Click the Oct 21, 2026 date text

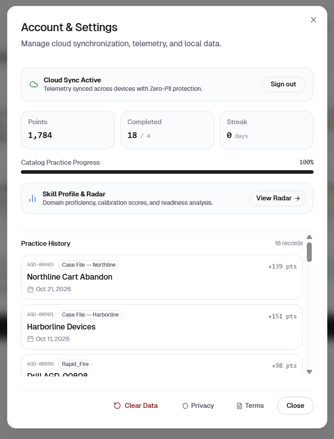(x=53, y=289)
